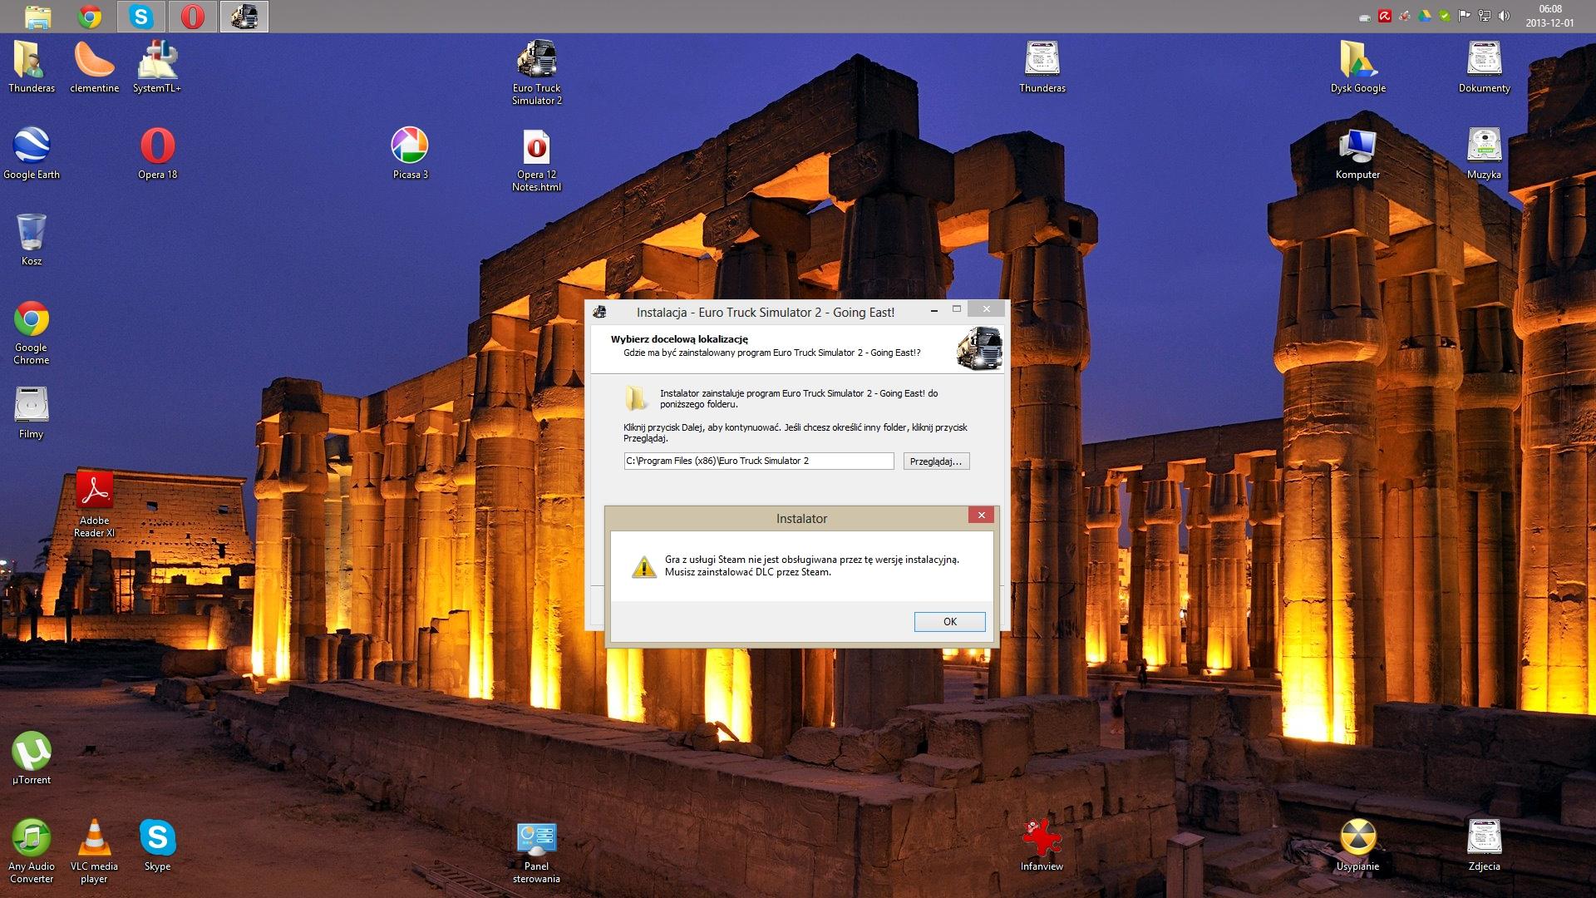
Task: Open Skype from the taskbar
Action: [x=141, y=17]
